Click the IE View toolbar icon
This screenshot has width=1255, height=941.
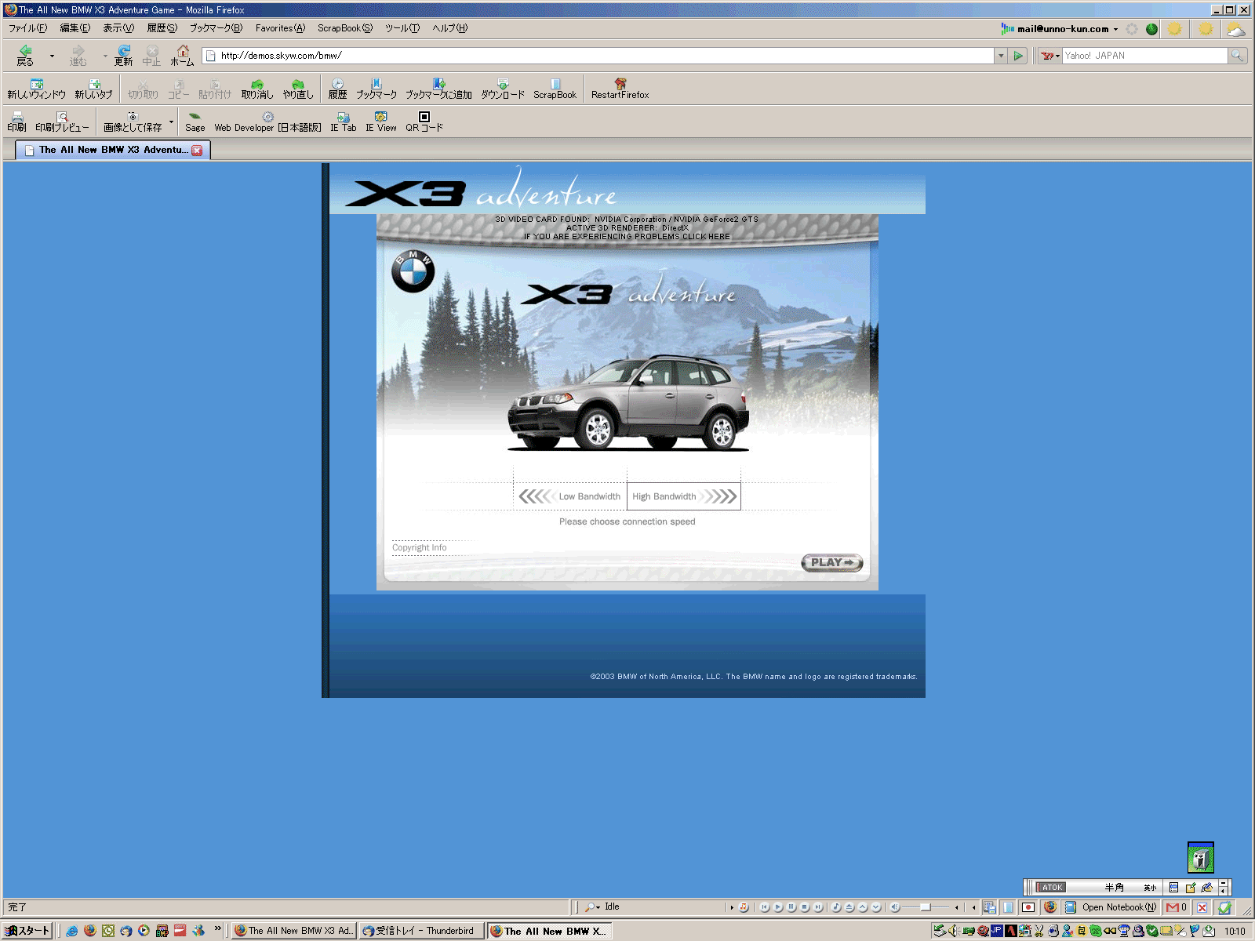(381, 122)
